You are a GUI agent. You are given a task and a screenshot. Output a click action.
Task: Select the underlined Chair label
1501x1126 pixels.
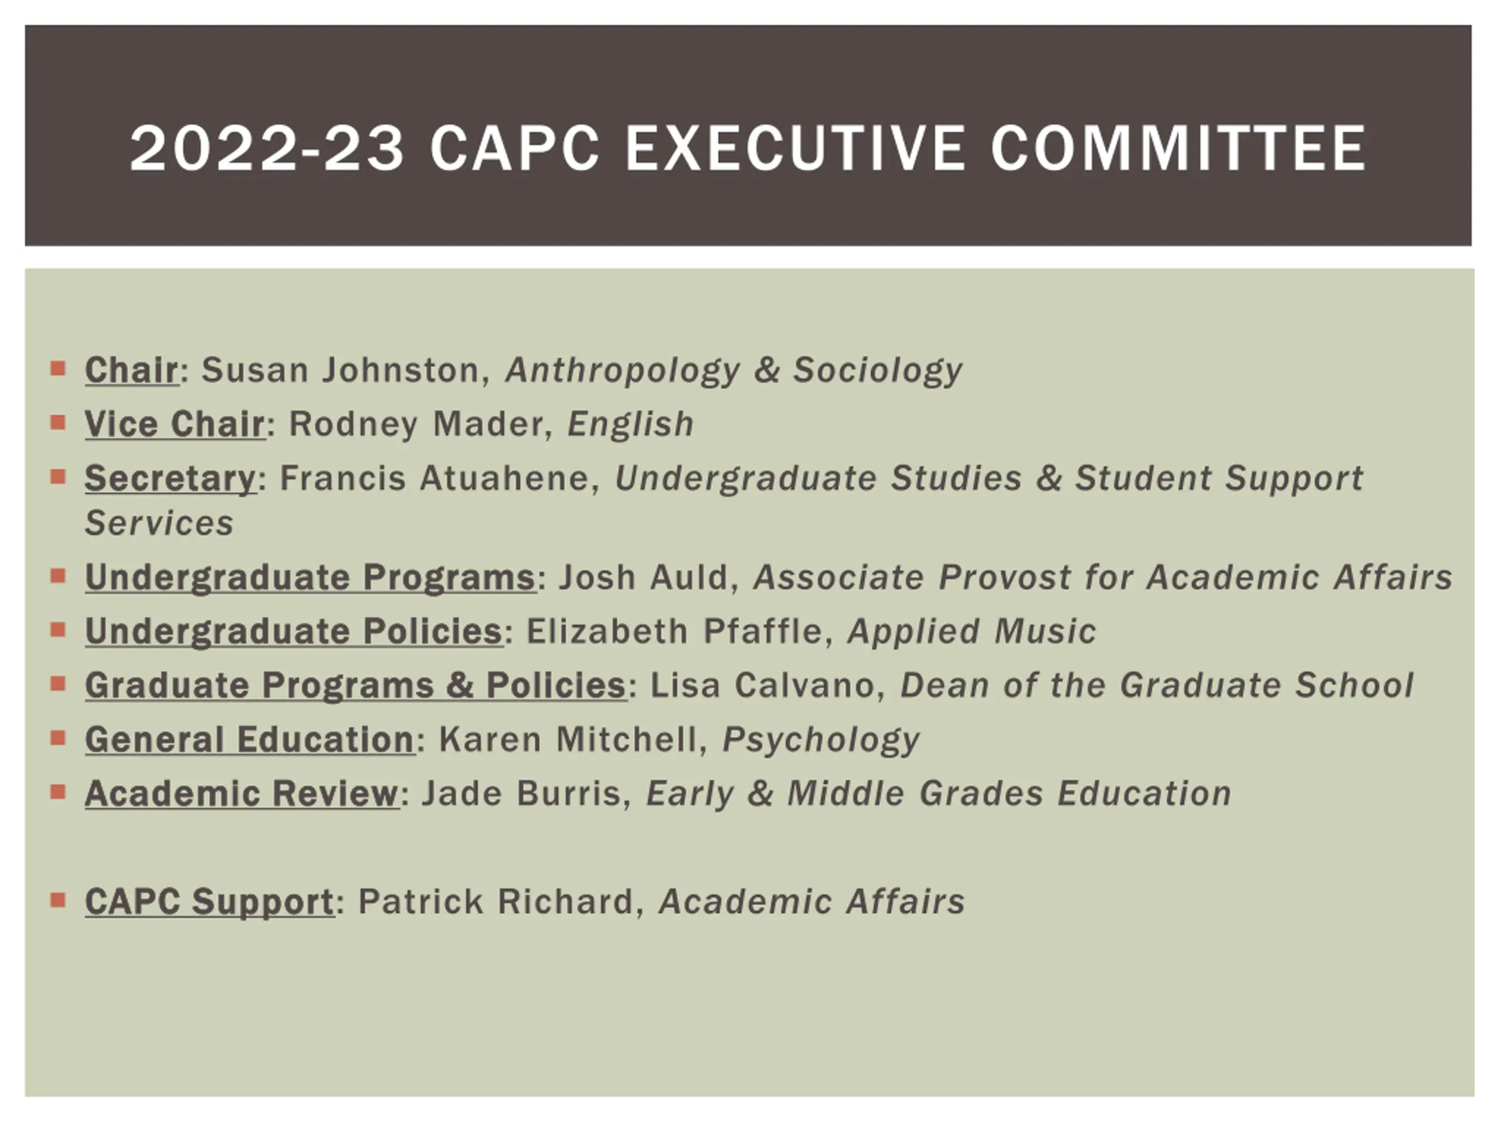pos(133,370)
